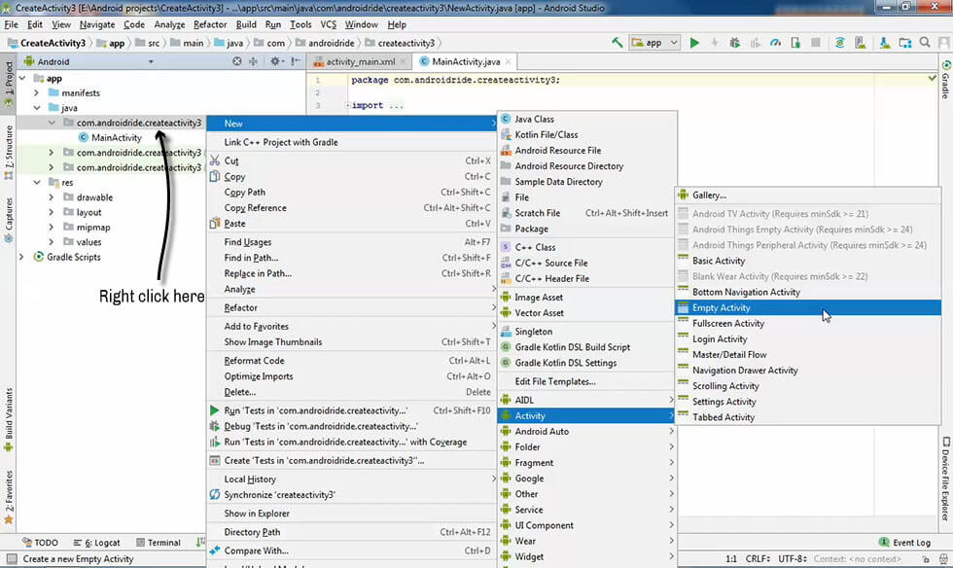
Task: Open the Event Log button
Action: (x=905, y=543)
